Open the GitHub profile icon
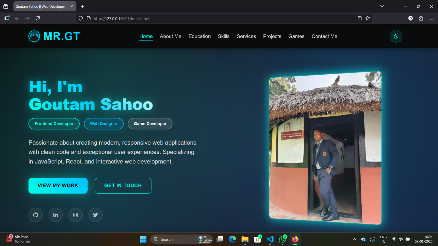The height and width of the screenshot is (246, 438). pyautogui.click(x=36, y=215)
